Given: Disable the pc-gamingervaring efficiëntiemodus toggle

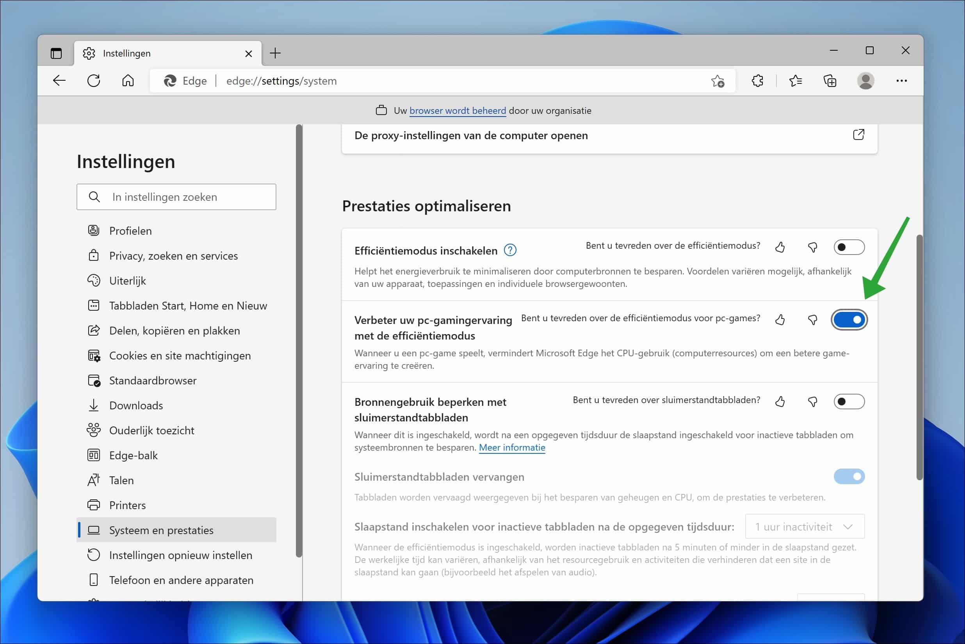Looking at the screenshot, I should [x=849, y=320].
